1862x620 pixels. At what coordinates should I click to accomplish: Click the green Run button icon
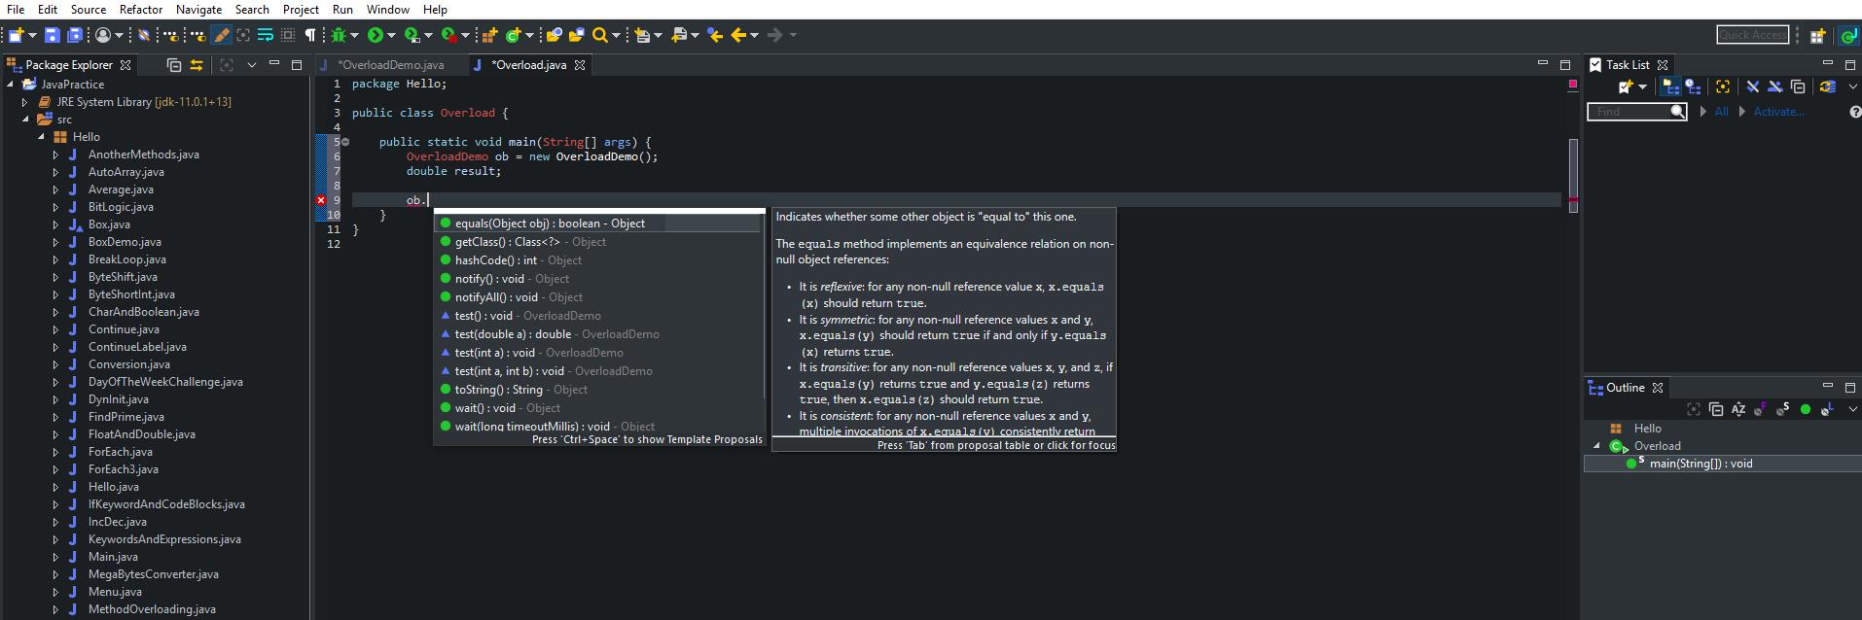pos(375,35)
